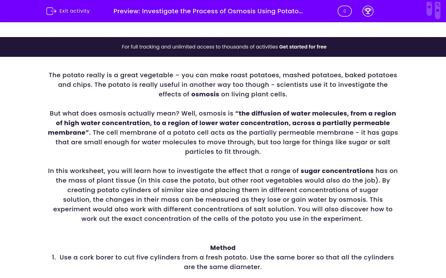Click the Exit activity button label
Viewport: 446px width, 278px height.
[x=74, y=11]
